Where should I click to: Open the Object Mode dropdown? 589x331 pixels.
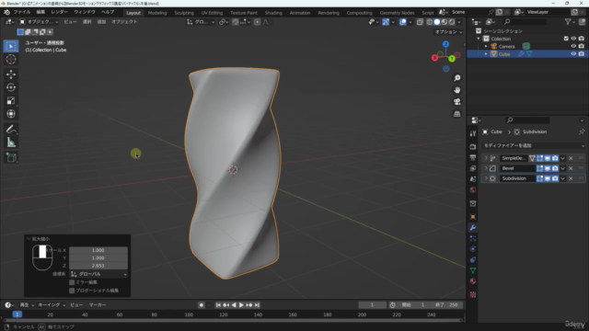(x=39, y=22)
